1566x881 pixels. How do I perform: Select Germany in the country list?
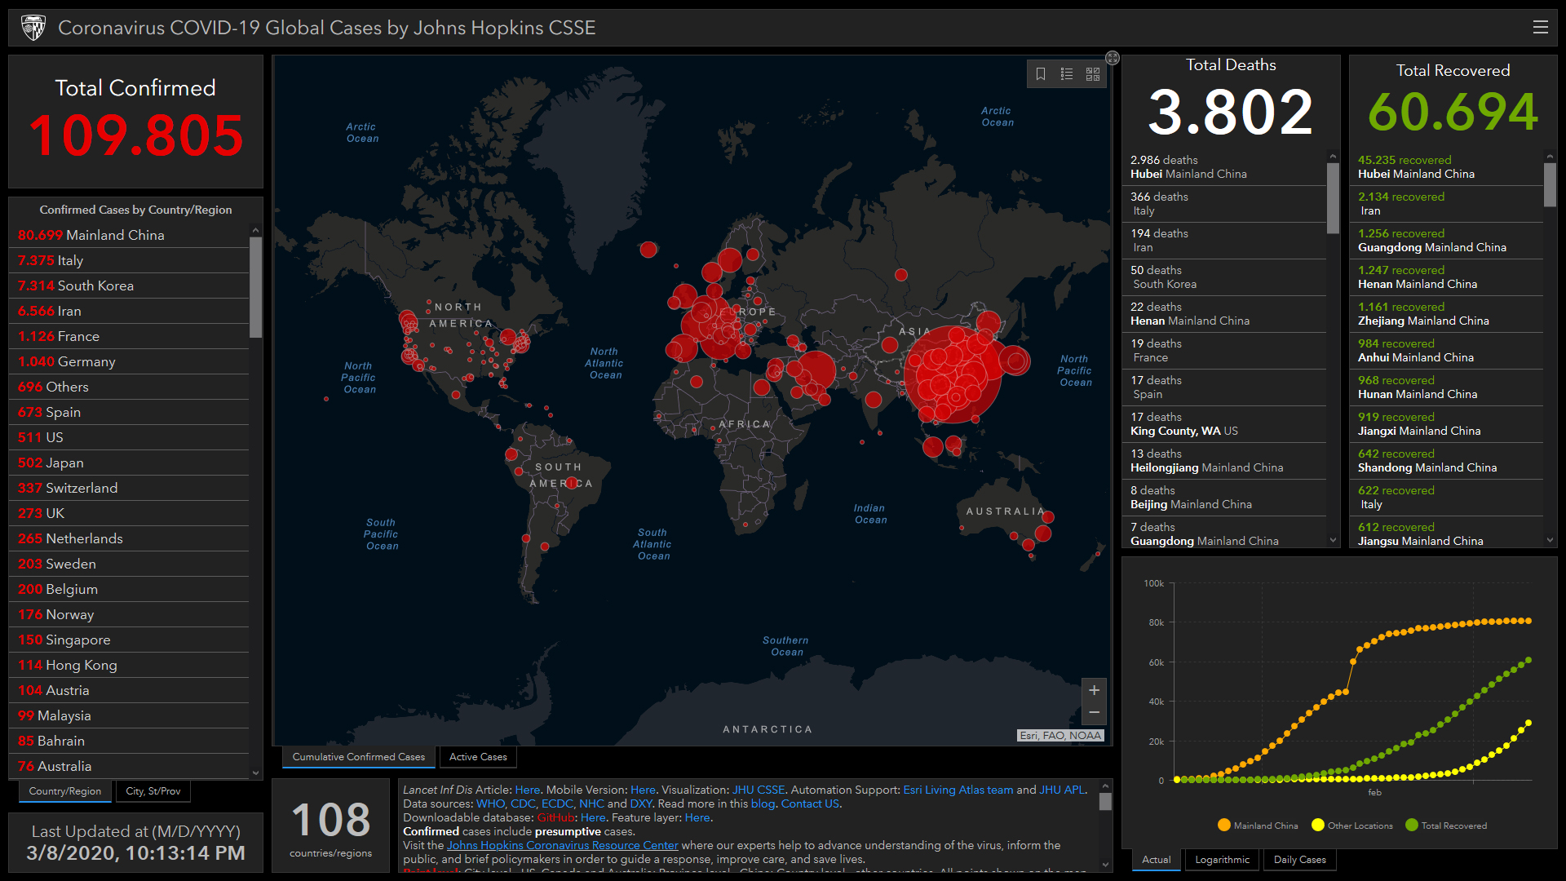(x=129, y=361)
